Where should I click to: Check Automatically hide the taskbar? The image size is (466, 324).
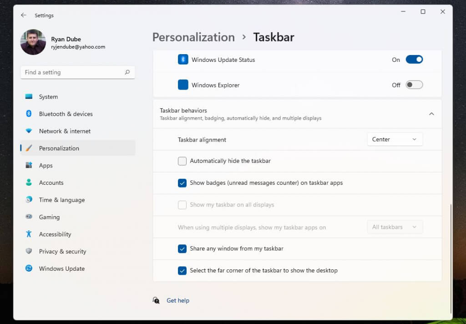click(x=182, y=161)
